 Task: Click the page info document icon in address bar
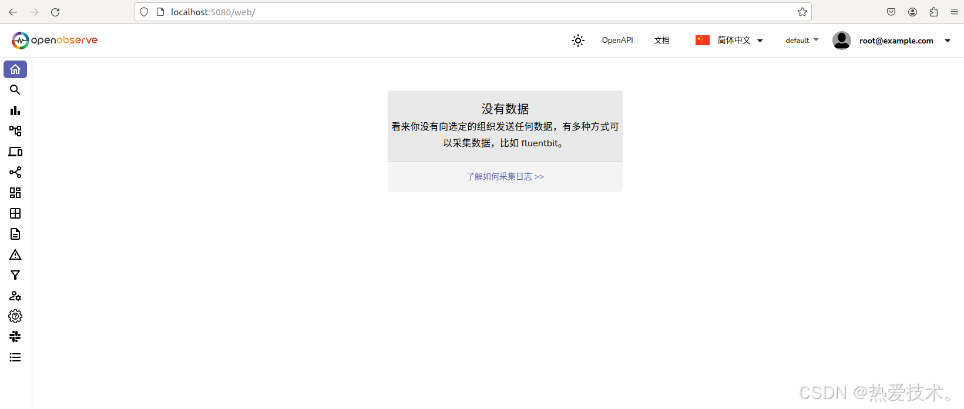(160, 12)
